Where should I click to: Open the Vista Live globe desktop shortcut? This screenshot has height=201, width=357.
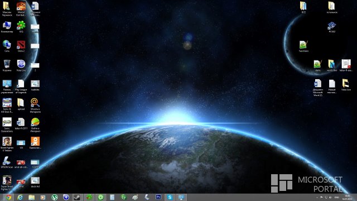coord(21,66)
